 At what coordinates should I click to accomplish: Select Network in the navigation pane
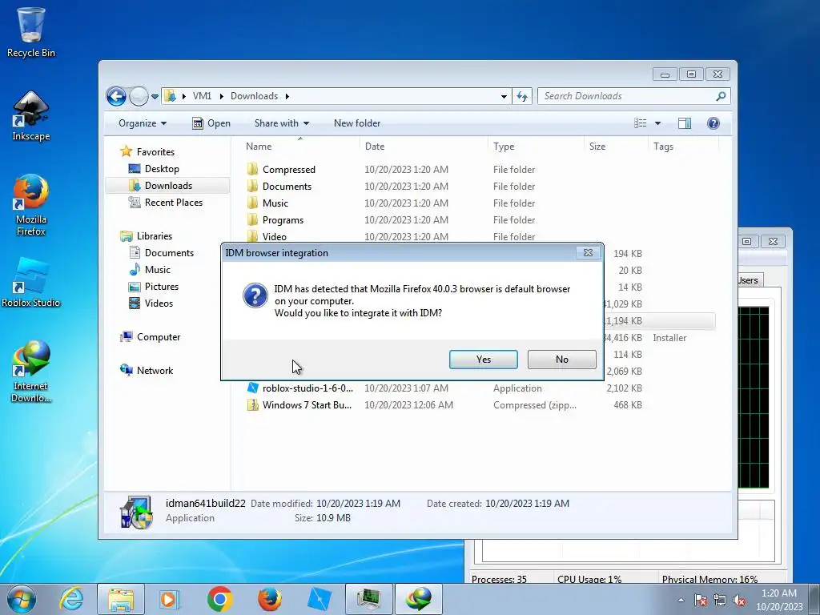coord(155,371)
